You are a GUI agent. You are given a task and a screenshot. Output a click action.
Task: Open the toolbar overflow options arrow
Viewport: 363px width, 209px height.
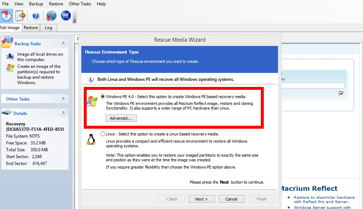75,21
